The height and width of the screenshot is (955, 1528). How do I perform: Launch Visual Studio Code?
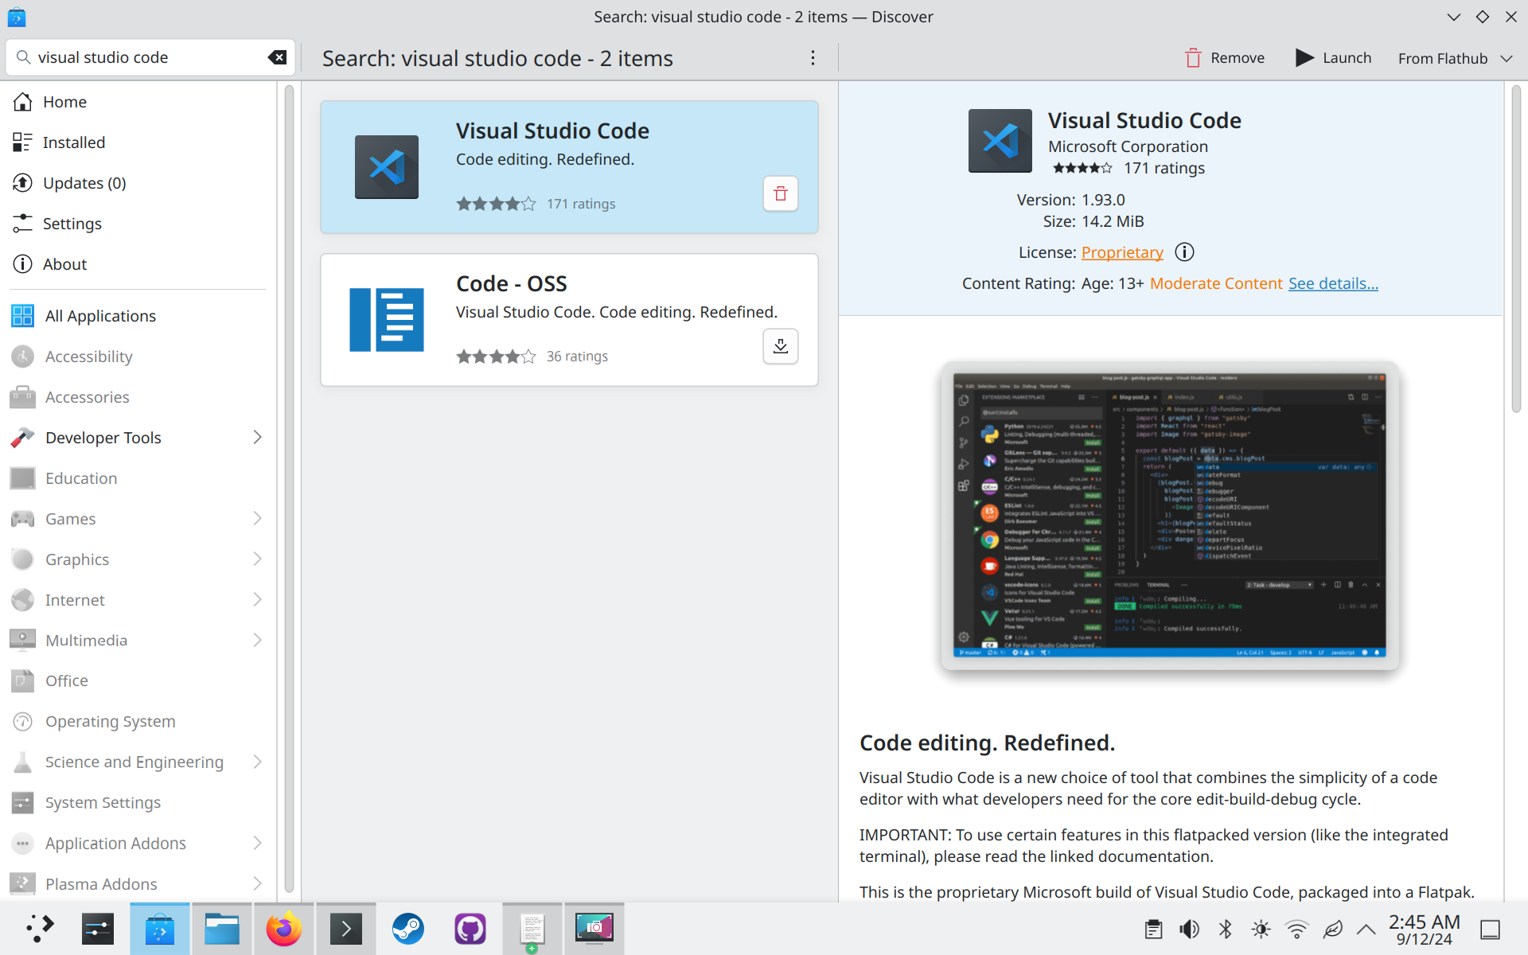point(1334,58)
